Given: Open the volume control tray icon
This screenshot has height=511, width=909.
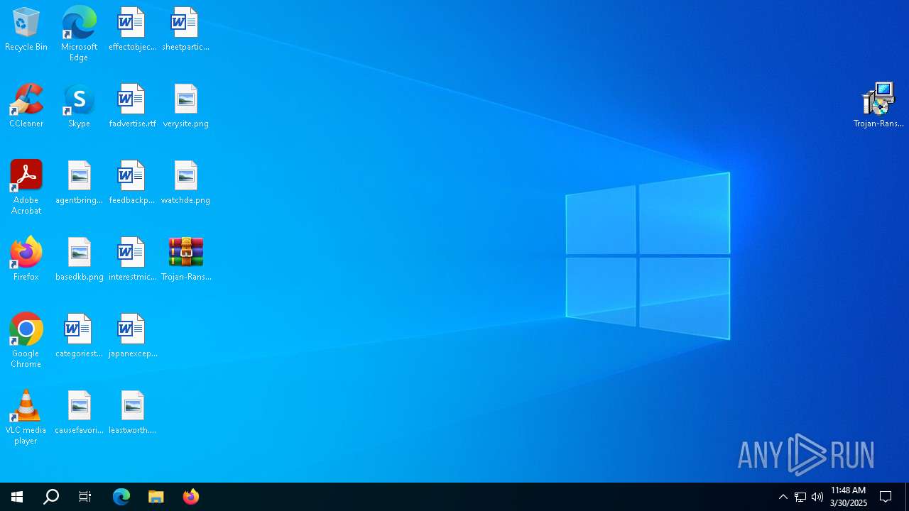Looking at the screenshot, I should click(817, 497).
